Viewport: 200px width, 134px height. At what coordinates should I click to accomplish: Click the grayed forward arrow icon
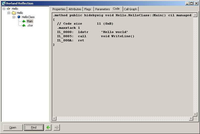[x=57, y=127]
